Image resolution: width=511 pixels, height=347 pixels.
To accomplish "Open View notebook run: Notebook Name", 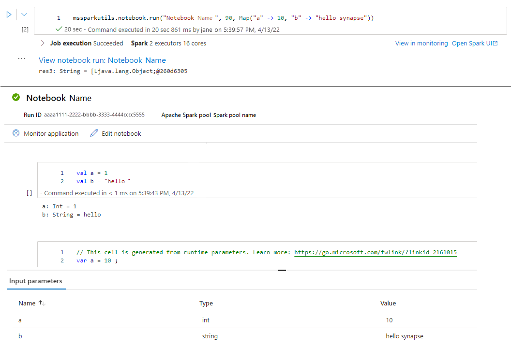I will click(102, 60).
